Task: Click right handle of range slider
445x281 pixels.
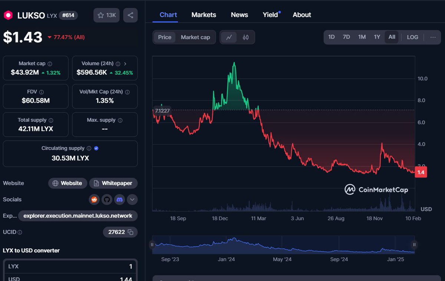Action: [x=414, y=245]
